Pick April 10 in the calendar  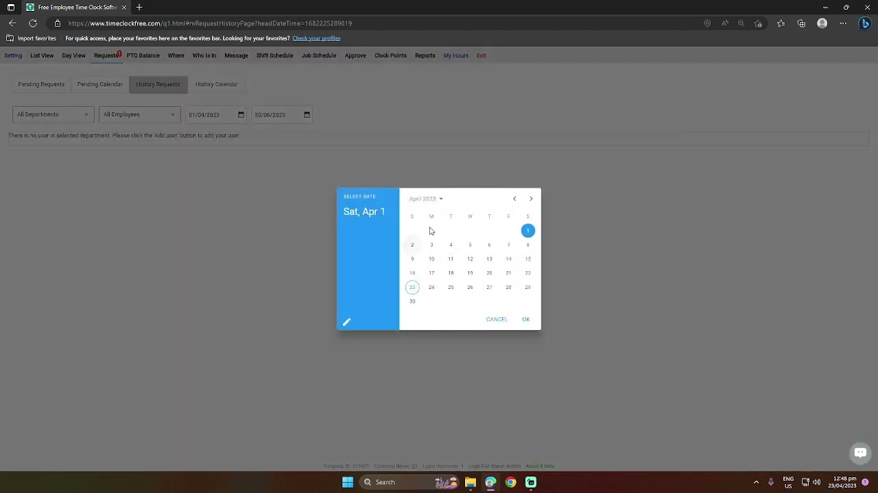(x=431, y=259)
